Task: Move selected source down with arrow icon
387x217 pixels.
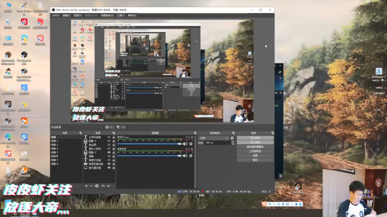Action: pos(108,186)
